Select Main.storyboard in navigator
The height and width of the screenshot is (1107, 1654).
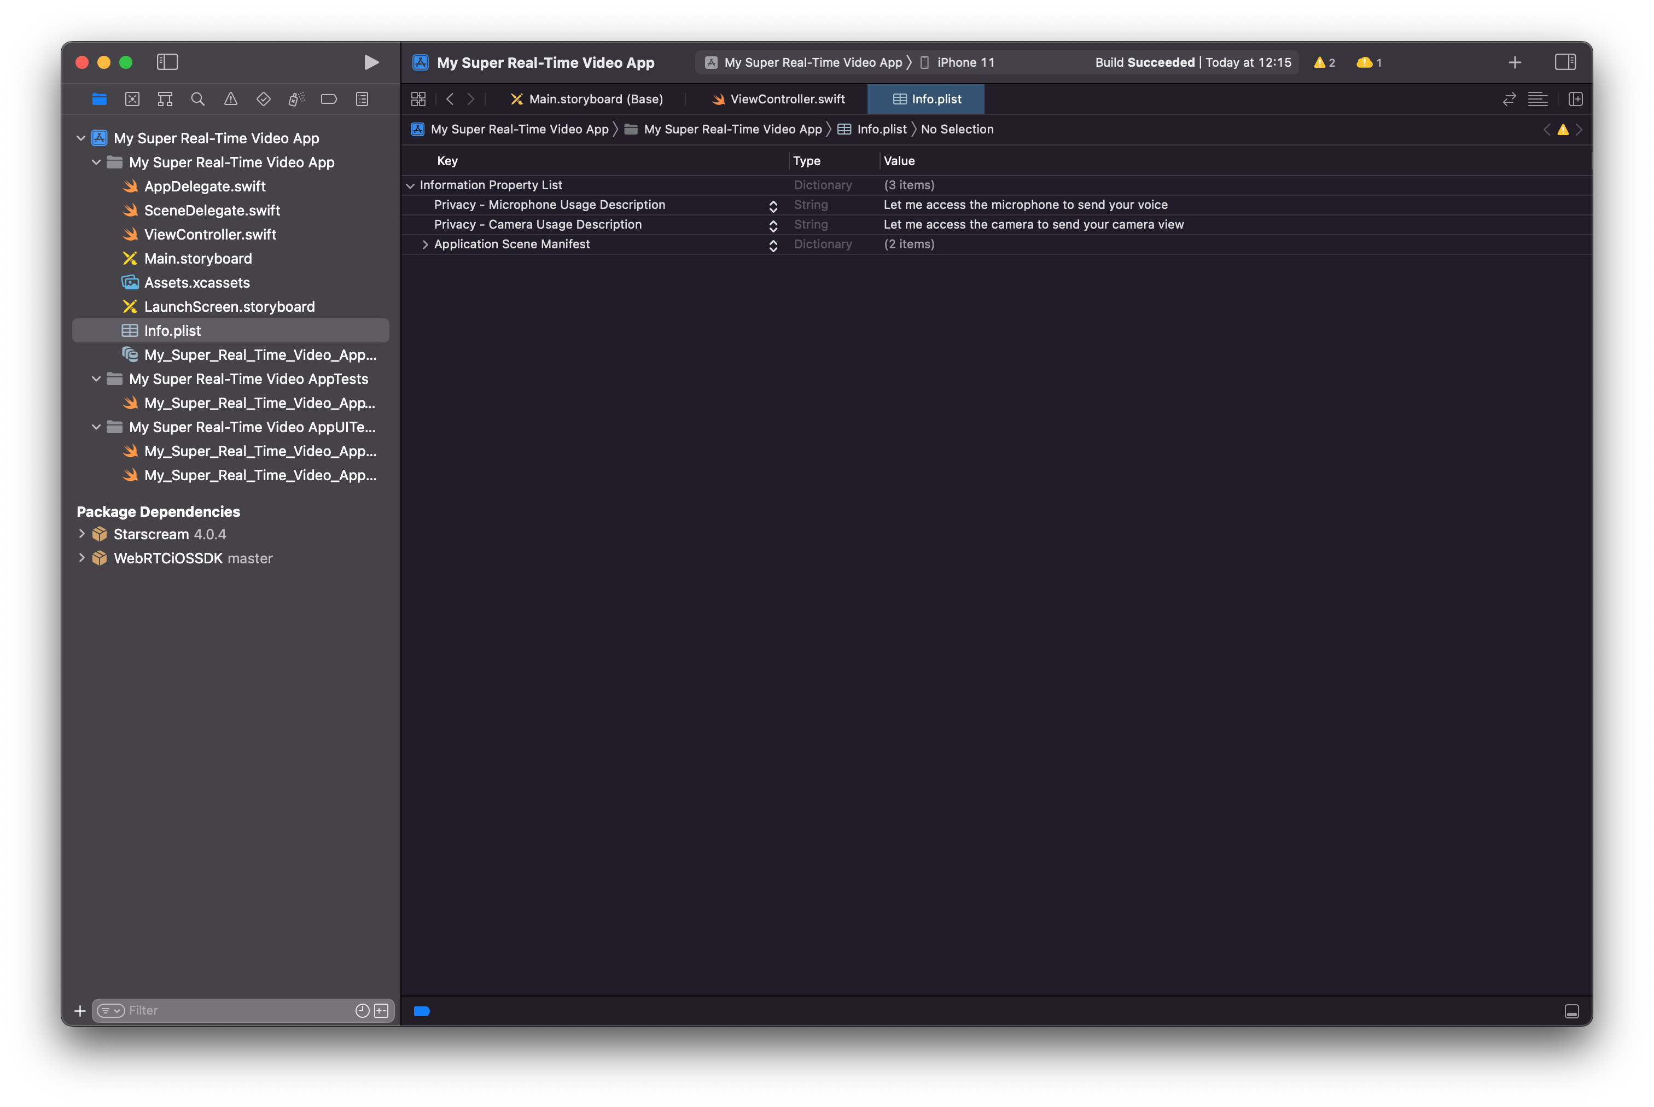pyautogui.click(x=197, y=258)
